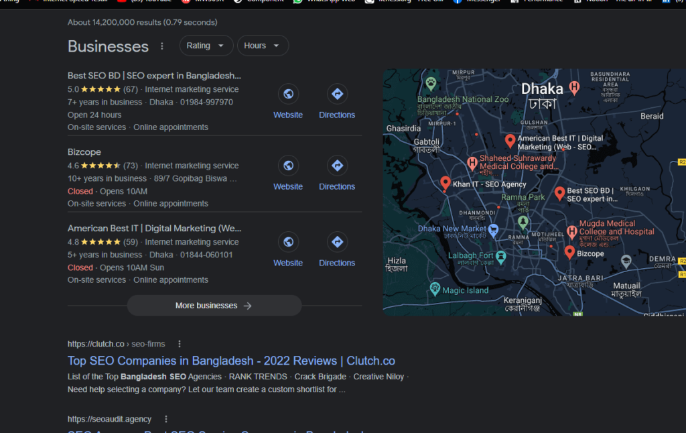The image size is (686, 433).
Task: Click the More businesses button
Action: 214,305
